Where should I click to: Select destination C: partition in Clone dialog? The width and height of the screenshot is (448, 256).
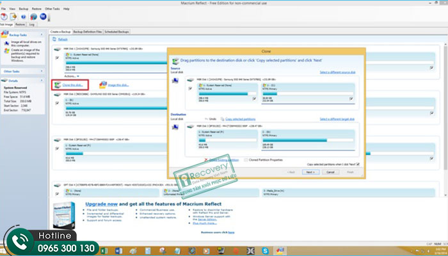point(308,140)
